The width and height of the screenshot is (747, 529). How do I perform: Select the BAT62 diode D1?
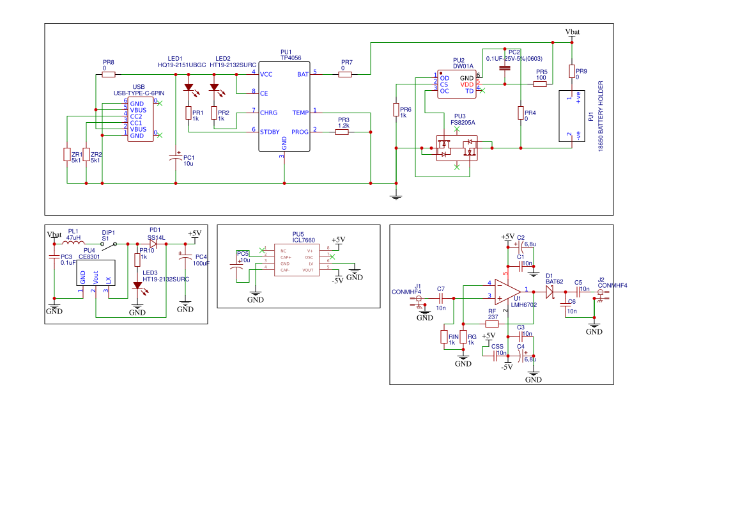549,292
